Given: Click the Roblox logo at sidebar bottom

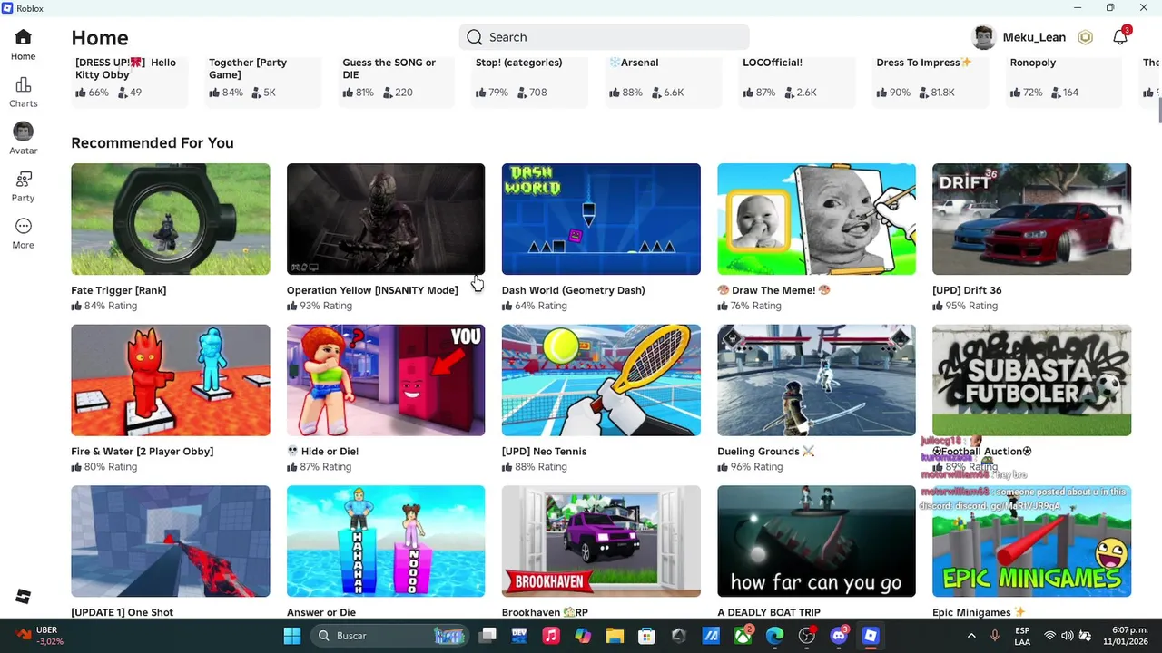Looking at the screenshot, I should (24, 596).
